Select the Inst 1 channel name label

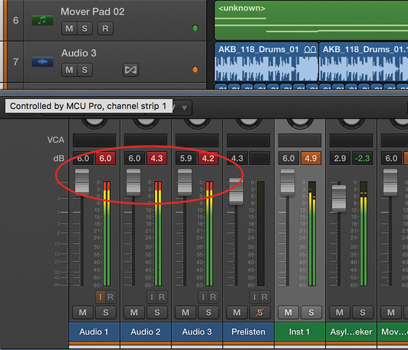(x=299, y=332)
